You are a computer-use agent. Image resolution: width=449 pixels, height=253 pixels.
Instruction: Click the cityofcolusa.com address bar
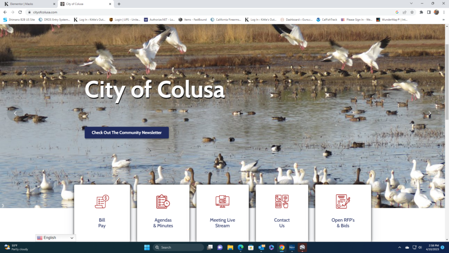click(x=212, y=12)
